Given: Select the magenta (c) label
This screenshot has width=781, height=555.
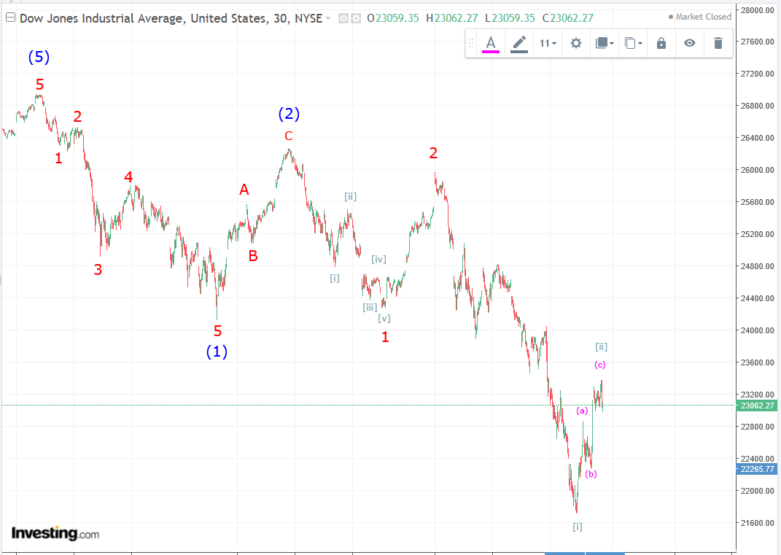Looking at the screenshot, I should tap(599, 365).
